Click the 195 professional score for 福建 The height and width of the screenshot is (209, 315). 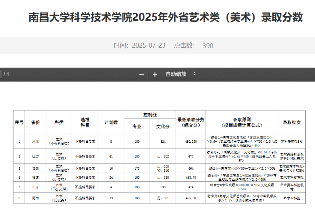click(137, 178)
